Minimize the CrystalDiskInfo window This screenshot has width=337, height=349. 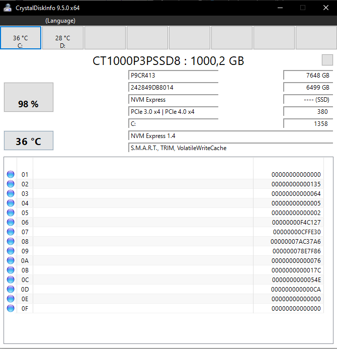(280, 8)
